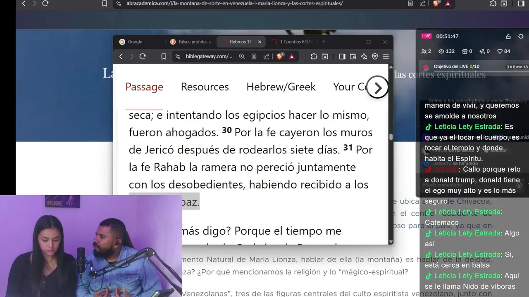Viewport: 529px width, 297px height.
Task: Open the Resources tab on Biblegateway
Action: [205, 87]
